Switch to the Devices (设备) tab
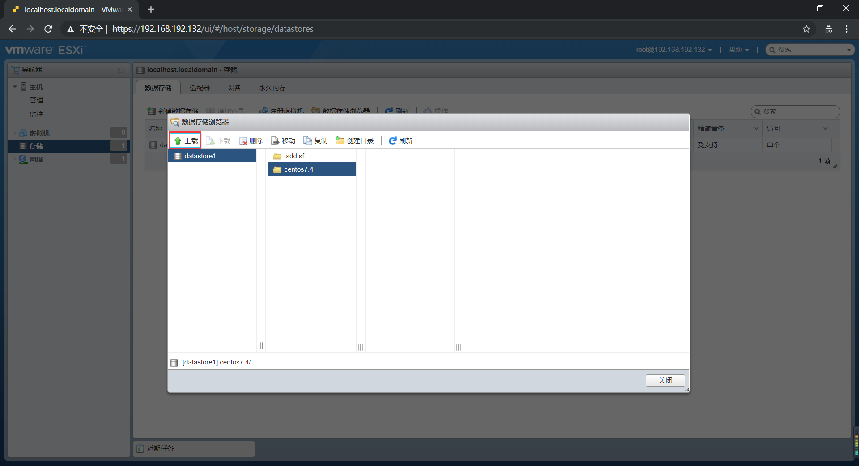The height and width of the screenshot is (466, 859). coord(234,88)
